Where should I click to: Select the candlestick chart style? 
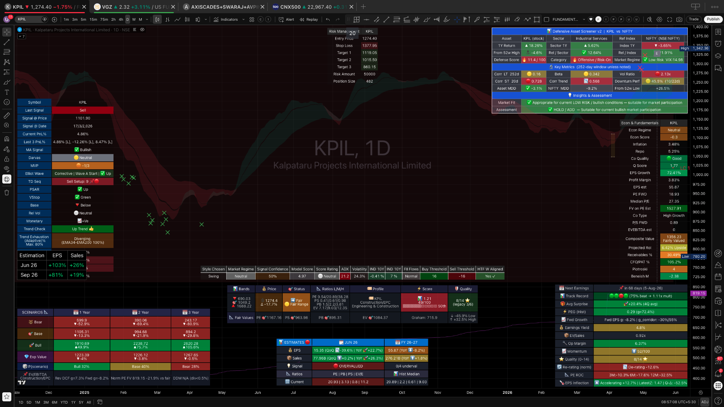point(157,19)
